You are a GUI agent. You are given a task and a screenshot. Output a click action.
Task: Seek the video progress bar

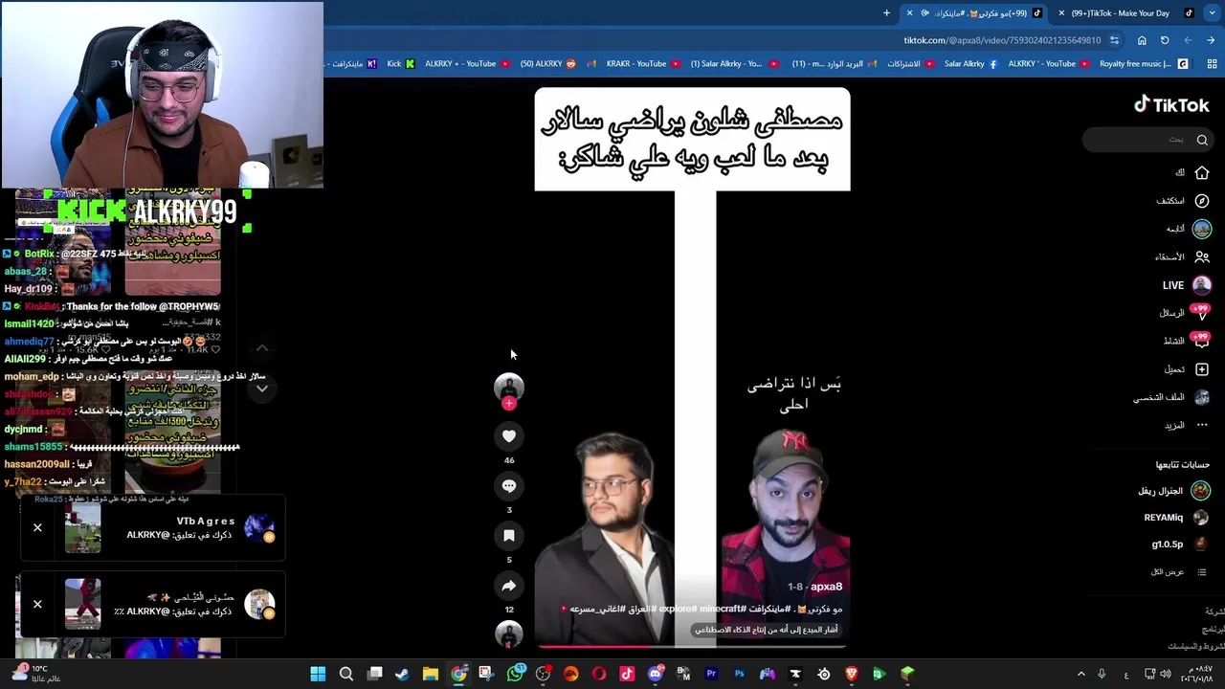coord(692,646)
